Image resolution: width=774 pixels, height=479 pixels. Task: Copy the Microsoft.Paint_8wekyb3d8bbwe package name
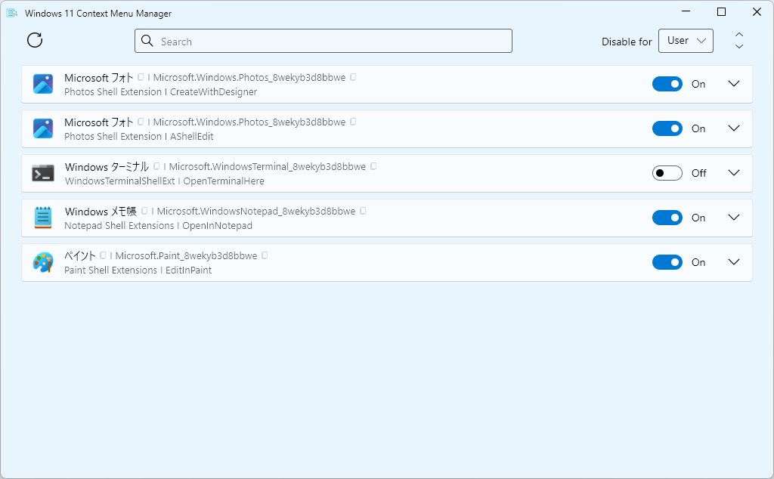click(265, 255)
